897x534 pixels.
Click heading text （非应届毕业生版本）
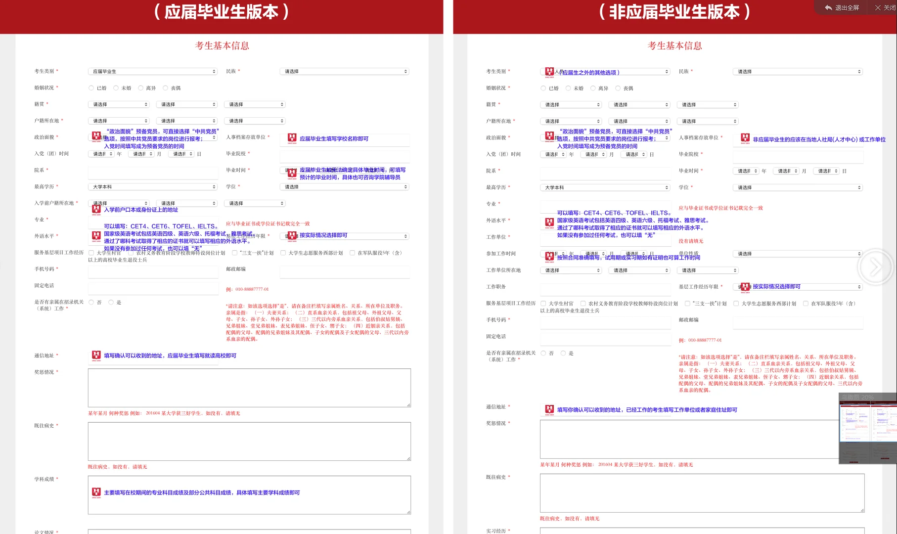tap(674, 12)
